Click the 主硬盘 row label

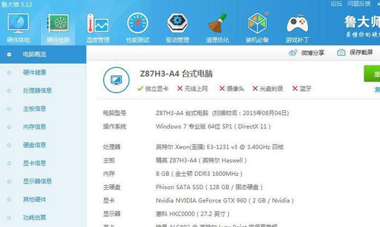pos(112,187)
